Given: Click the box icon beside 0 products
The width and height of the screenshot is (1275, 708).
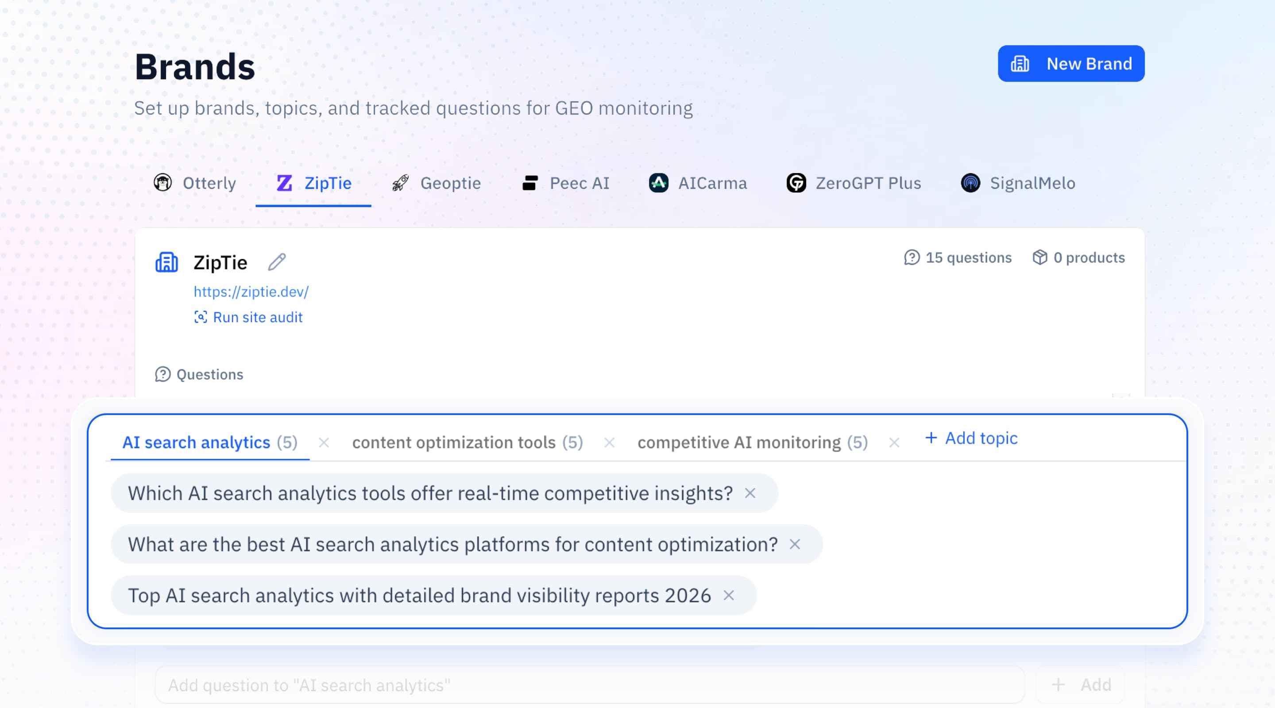Looking at the screenshot, I should pos(1040,258).
